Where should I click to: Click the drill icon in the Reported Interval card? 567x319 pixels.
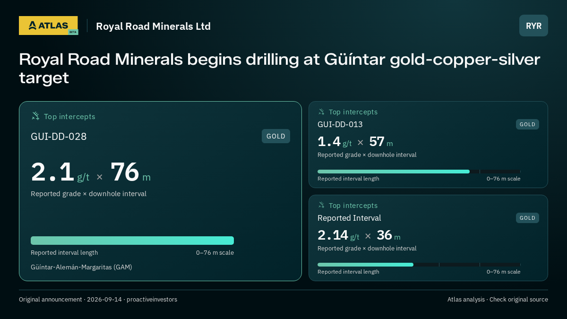click(321, 205)
